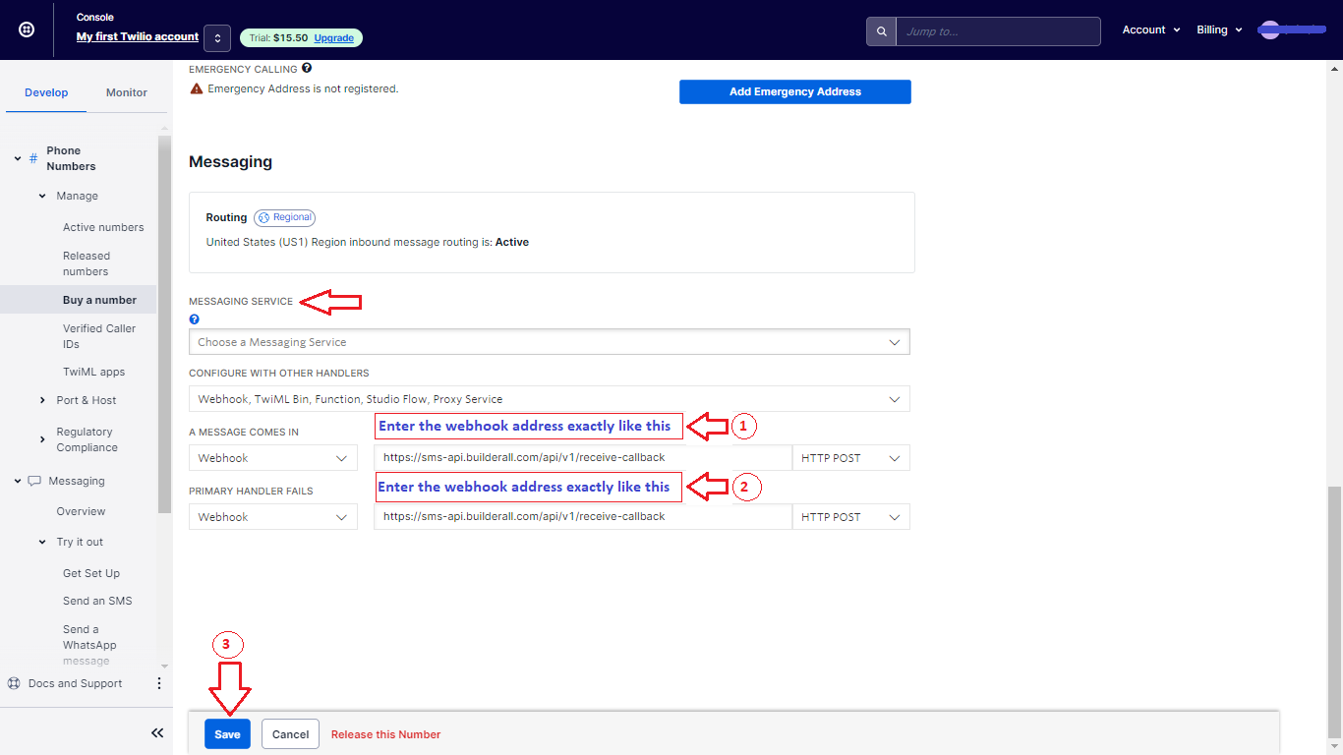The image size is (1343, 755).
Task: Switch to the Develop tab
Action: click(x=46, y=92)
